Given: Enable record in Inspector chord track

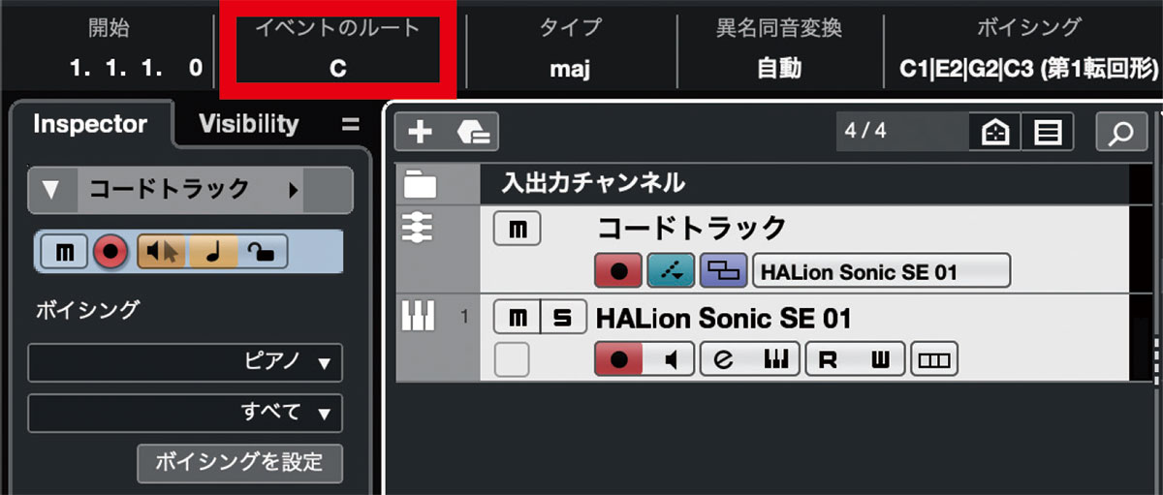Looking at the screenshot, I should pyautogui.click(x=111, y=252).
